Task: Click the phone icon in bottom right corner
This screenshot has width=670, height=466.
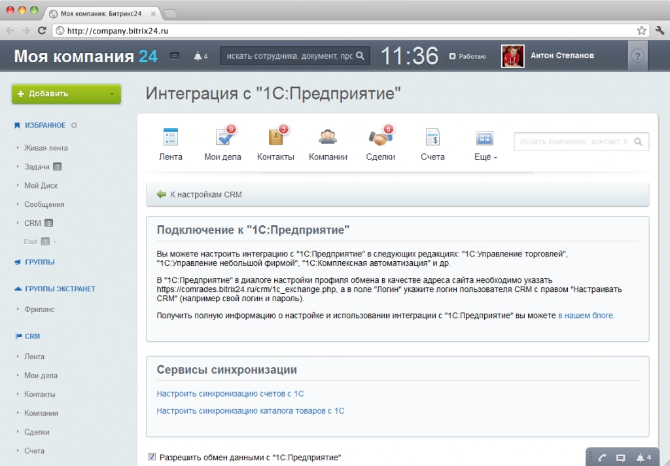Action: coord(601,457)
